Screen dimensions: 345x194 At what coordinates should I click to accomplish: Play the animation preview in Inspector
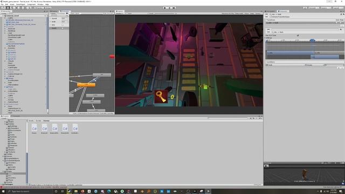coord(266,166)
